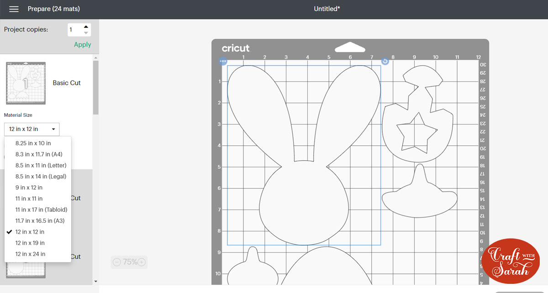The height and width of the screenshot is (293, 548).
Task: Open the Material Size dropdown
Action: click(x=32, y=129)
